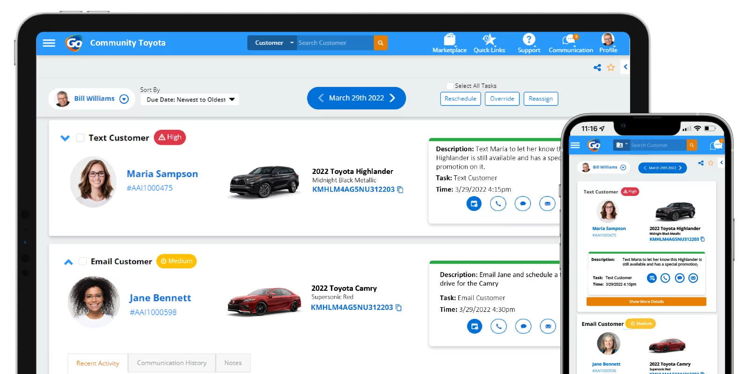The height and width of the screenshot is (374, 749).
Task: Switch to the Communication History tab
Action: coord(172,363)
